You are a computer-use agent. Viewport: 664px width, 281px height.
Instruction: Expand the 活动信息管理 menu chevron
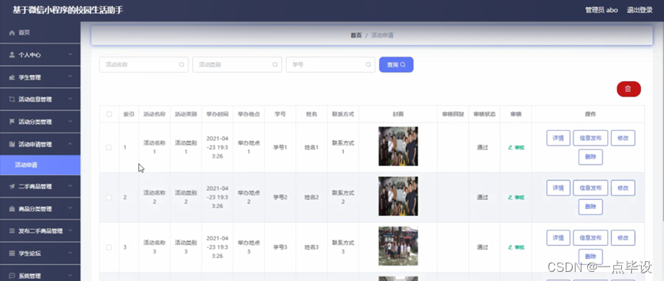coord(71,99)
